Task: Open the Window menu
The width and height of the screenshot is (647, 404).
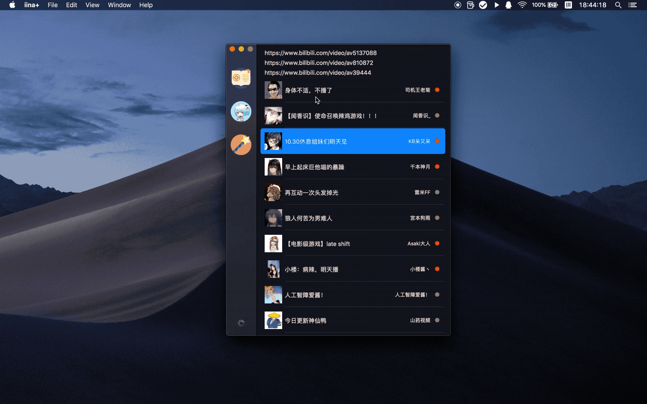Action: 119,5
